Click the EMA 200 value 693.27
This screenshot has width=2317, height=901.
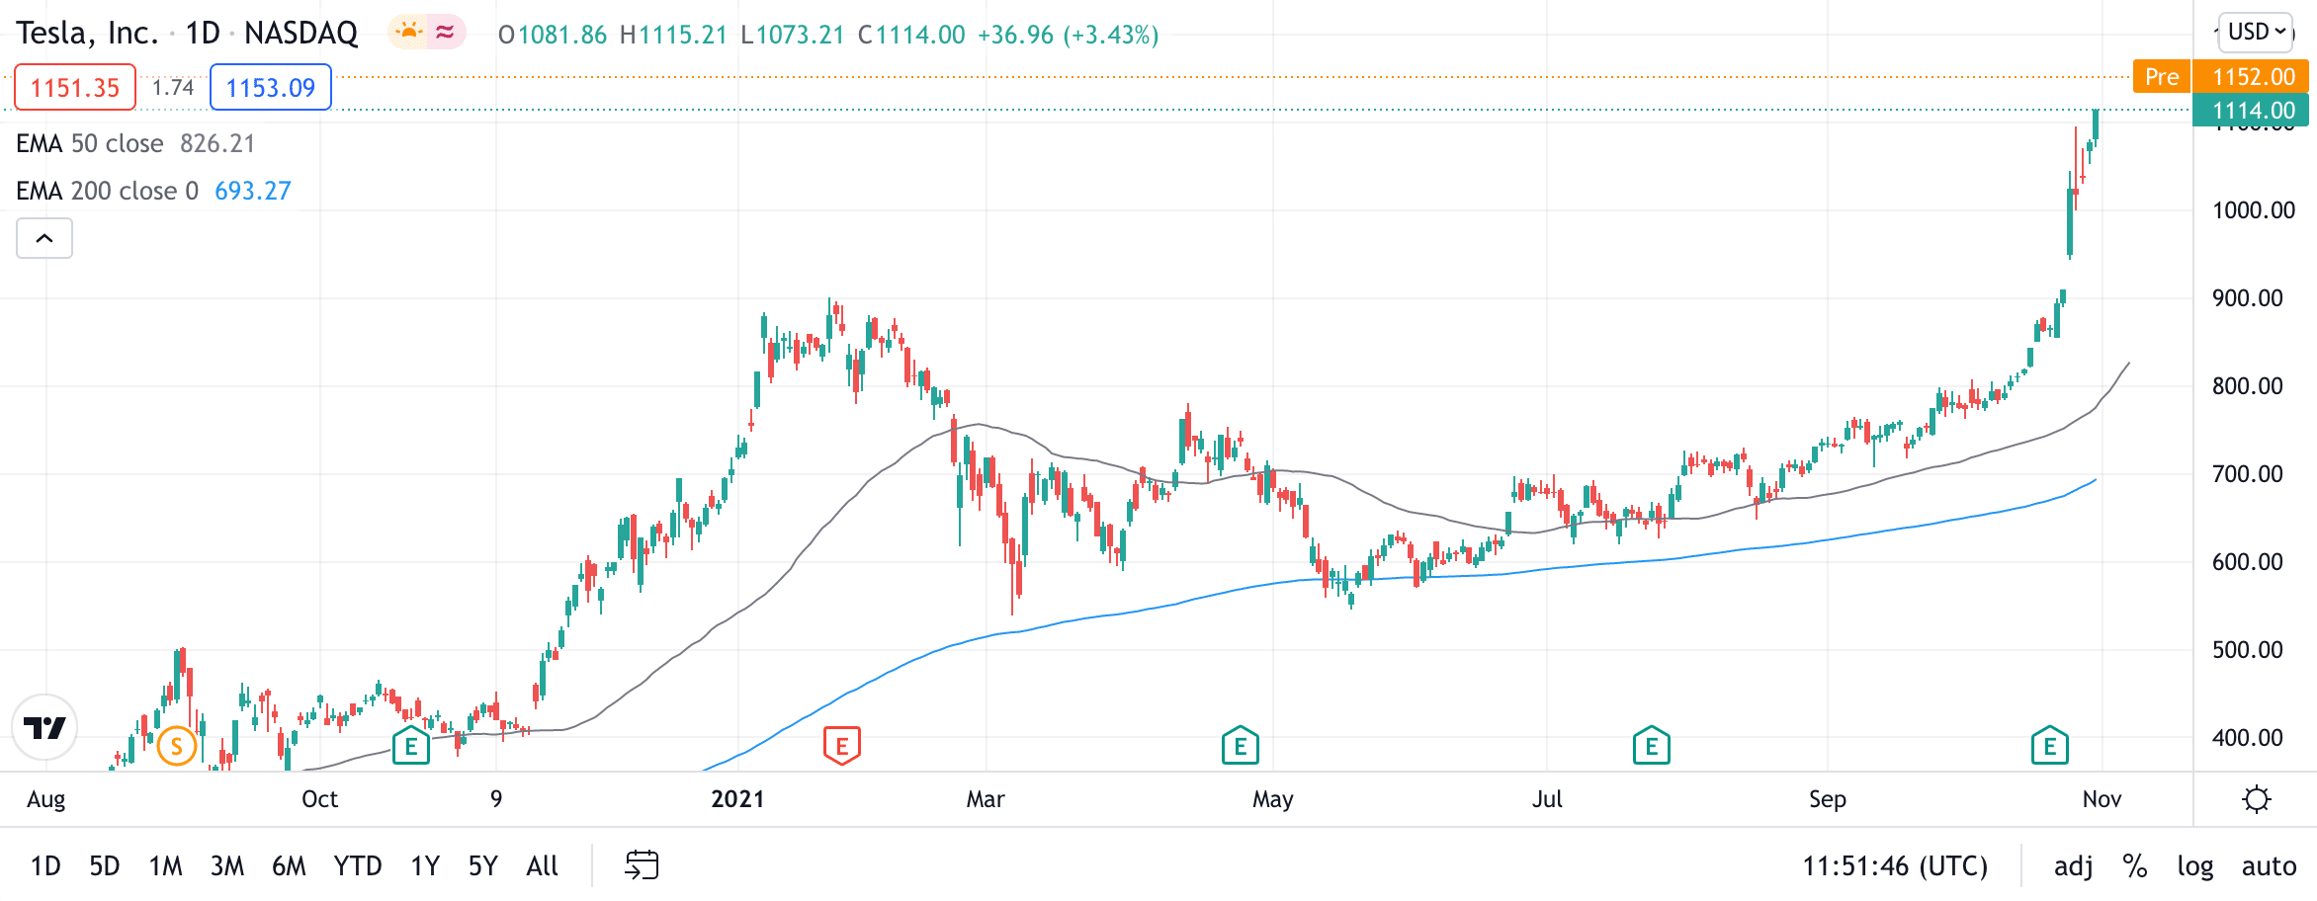(253, 191)
